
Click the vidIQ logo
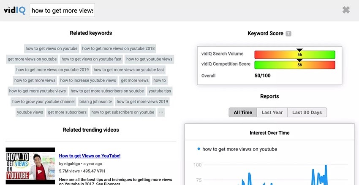coord(14,10)
